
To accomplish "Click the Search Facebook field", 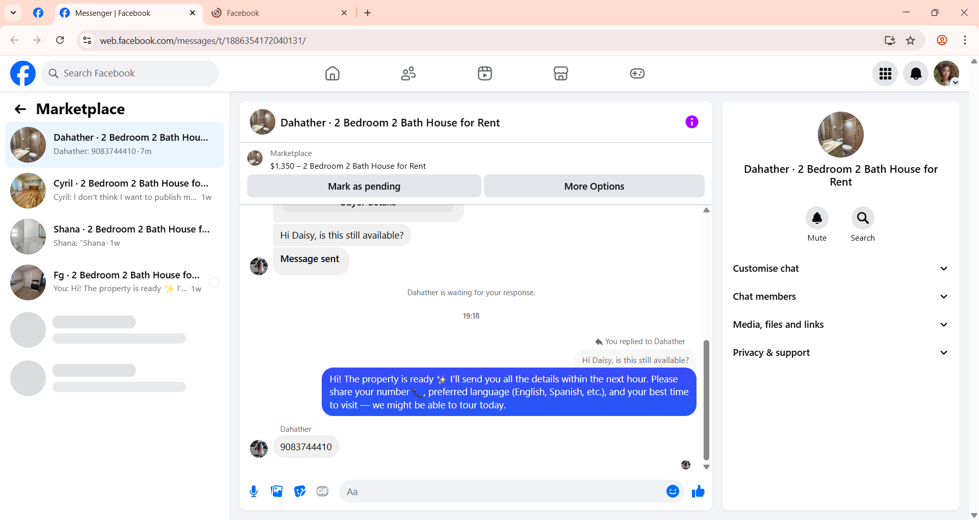I will [x=130, y=73].
